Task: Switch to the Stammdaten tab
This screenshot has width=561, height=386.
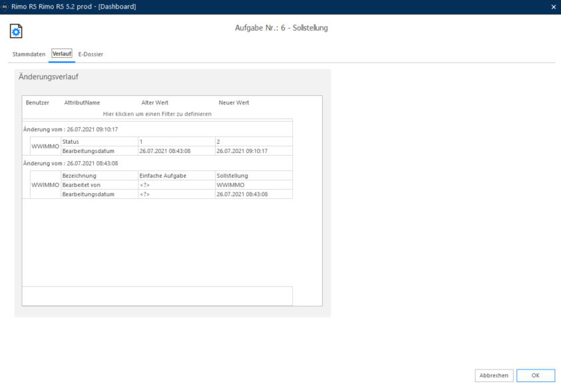Action: [29, 54]
